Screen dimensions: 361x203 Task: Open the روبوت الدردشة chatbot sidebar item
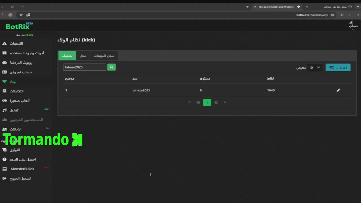[x=17, y=63]
